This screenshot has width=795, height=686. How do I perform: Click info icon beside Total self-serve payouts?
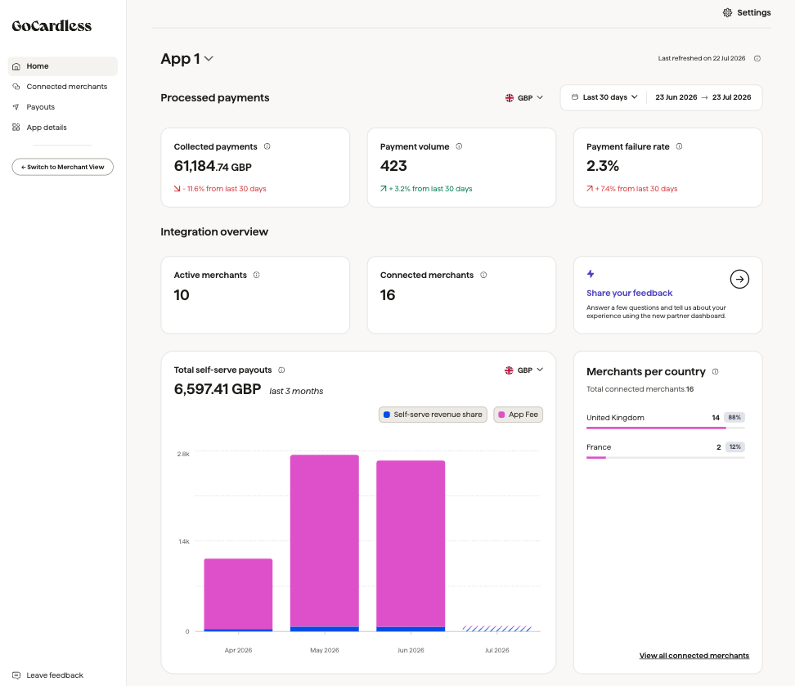pos(281,370)
